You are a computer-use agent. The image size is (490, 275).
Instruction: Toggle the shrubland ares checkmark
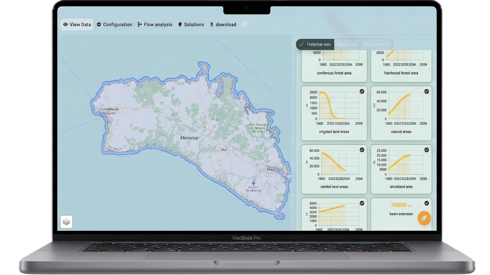[426, 150]
